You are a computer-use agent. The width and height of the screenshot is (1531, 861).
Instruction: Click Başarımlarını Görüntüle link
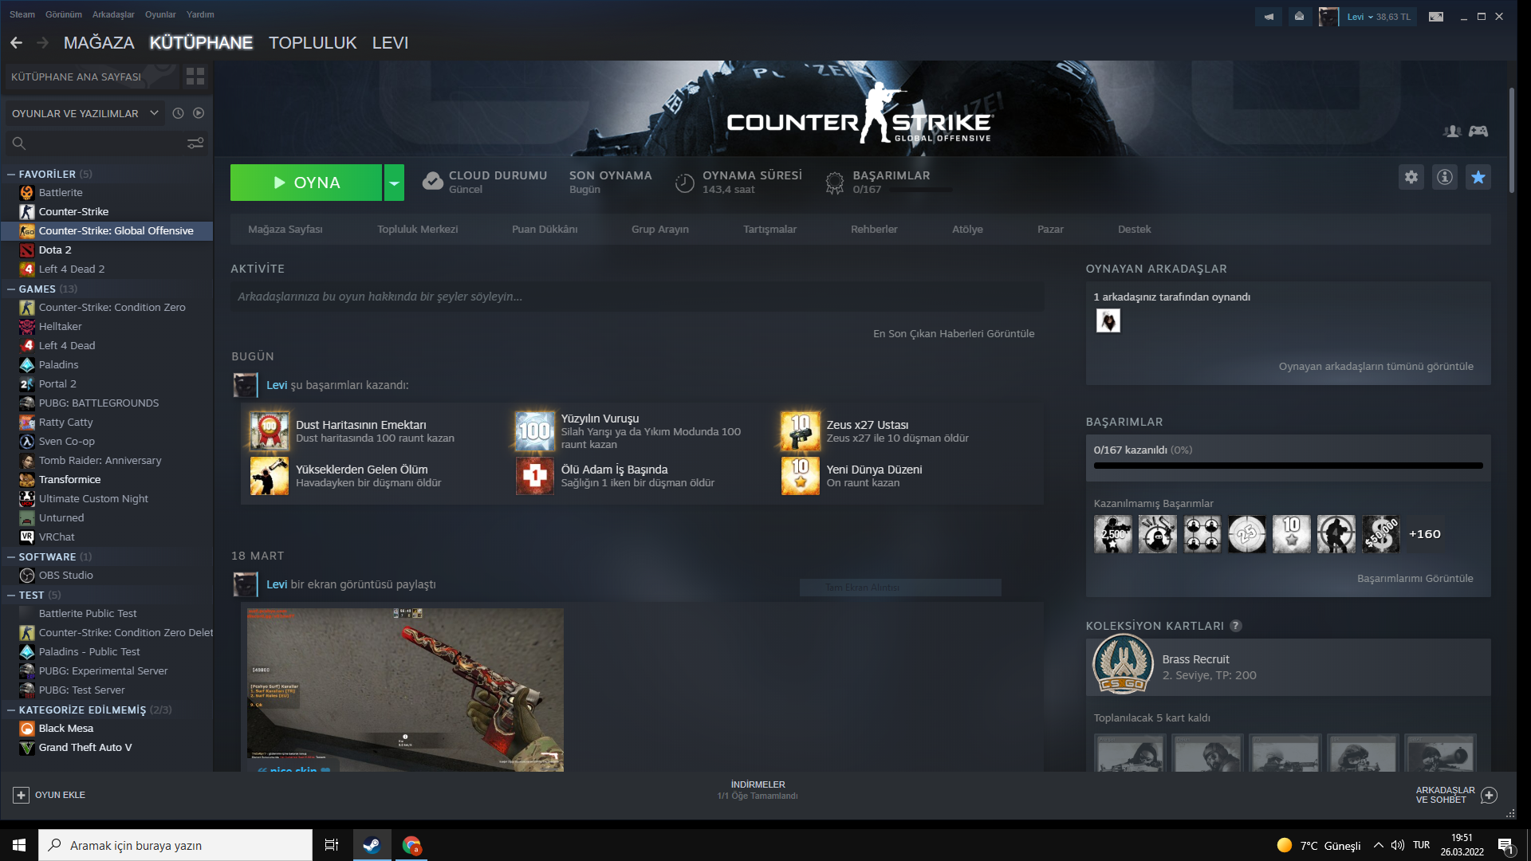click(x=1415, y=578)
